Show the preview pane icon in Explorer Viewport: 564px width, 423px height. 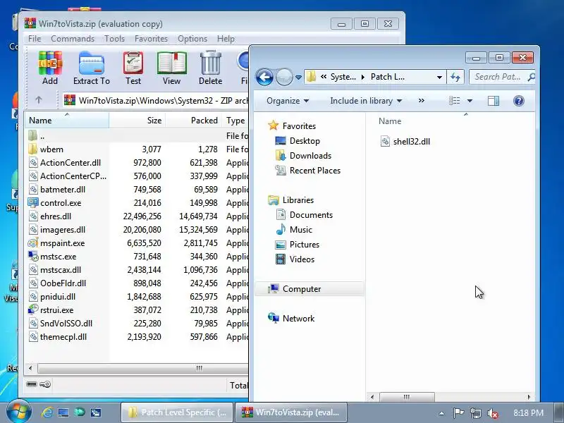click(493, 101)
